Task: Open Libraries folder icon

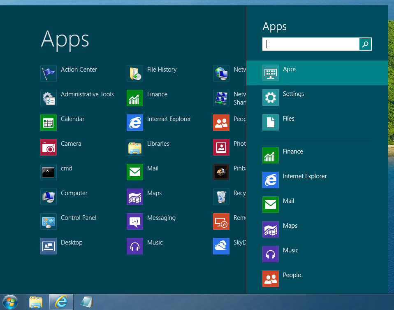Action: (x=135, y=147)
